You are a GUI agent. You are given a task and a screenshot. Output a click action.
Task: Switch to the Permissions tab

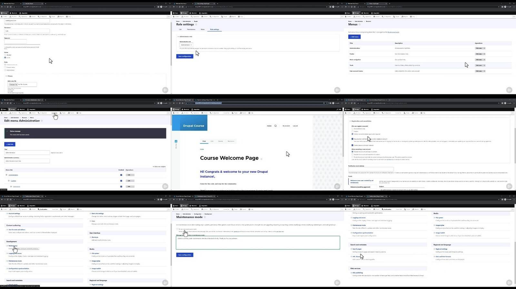click(191, 29)
